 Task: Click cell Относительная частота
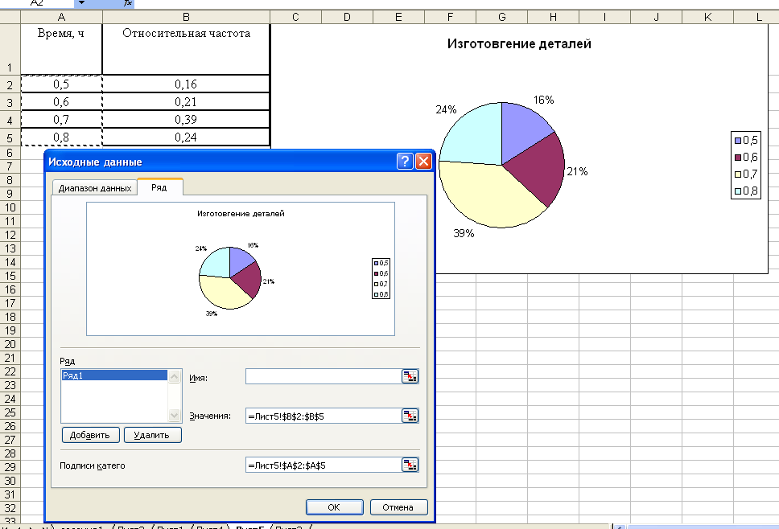[x=187, y=49]
